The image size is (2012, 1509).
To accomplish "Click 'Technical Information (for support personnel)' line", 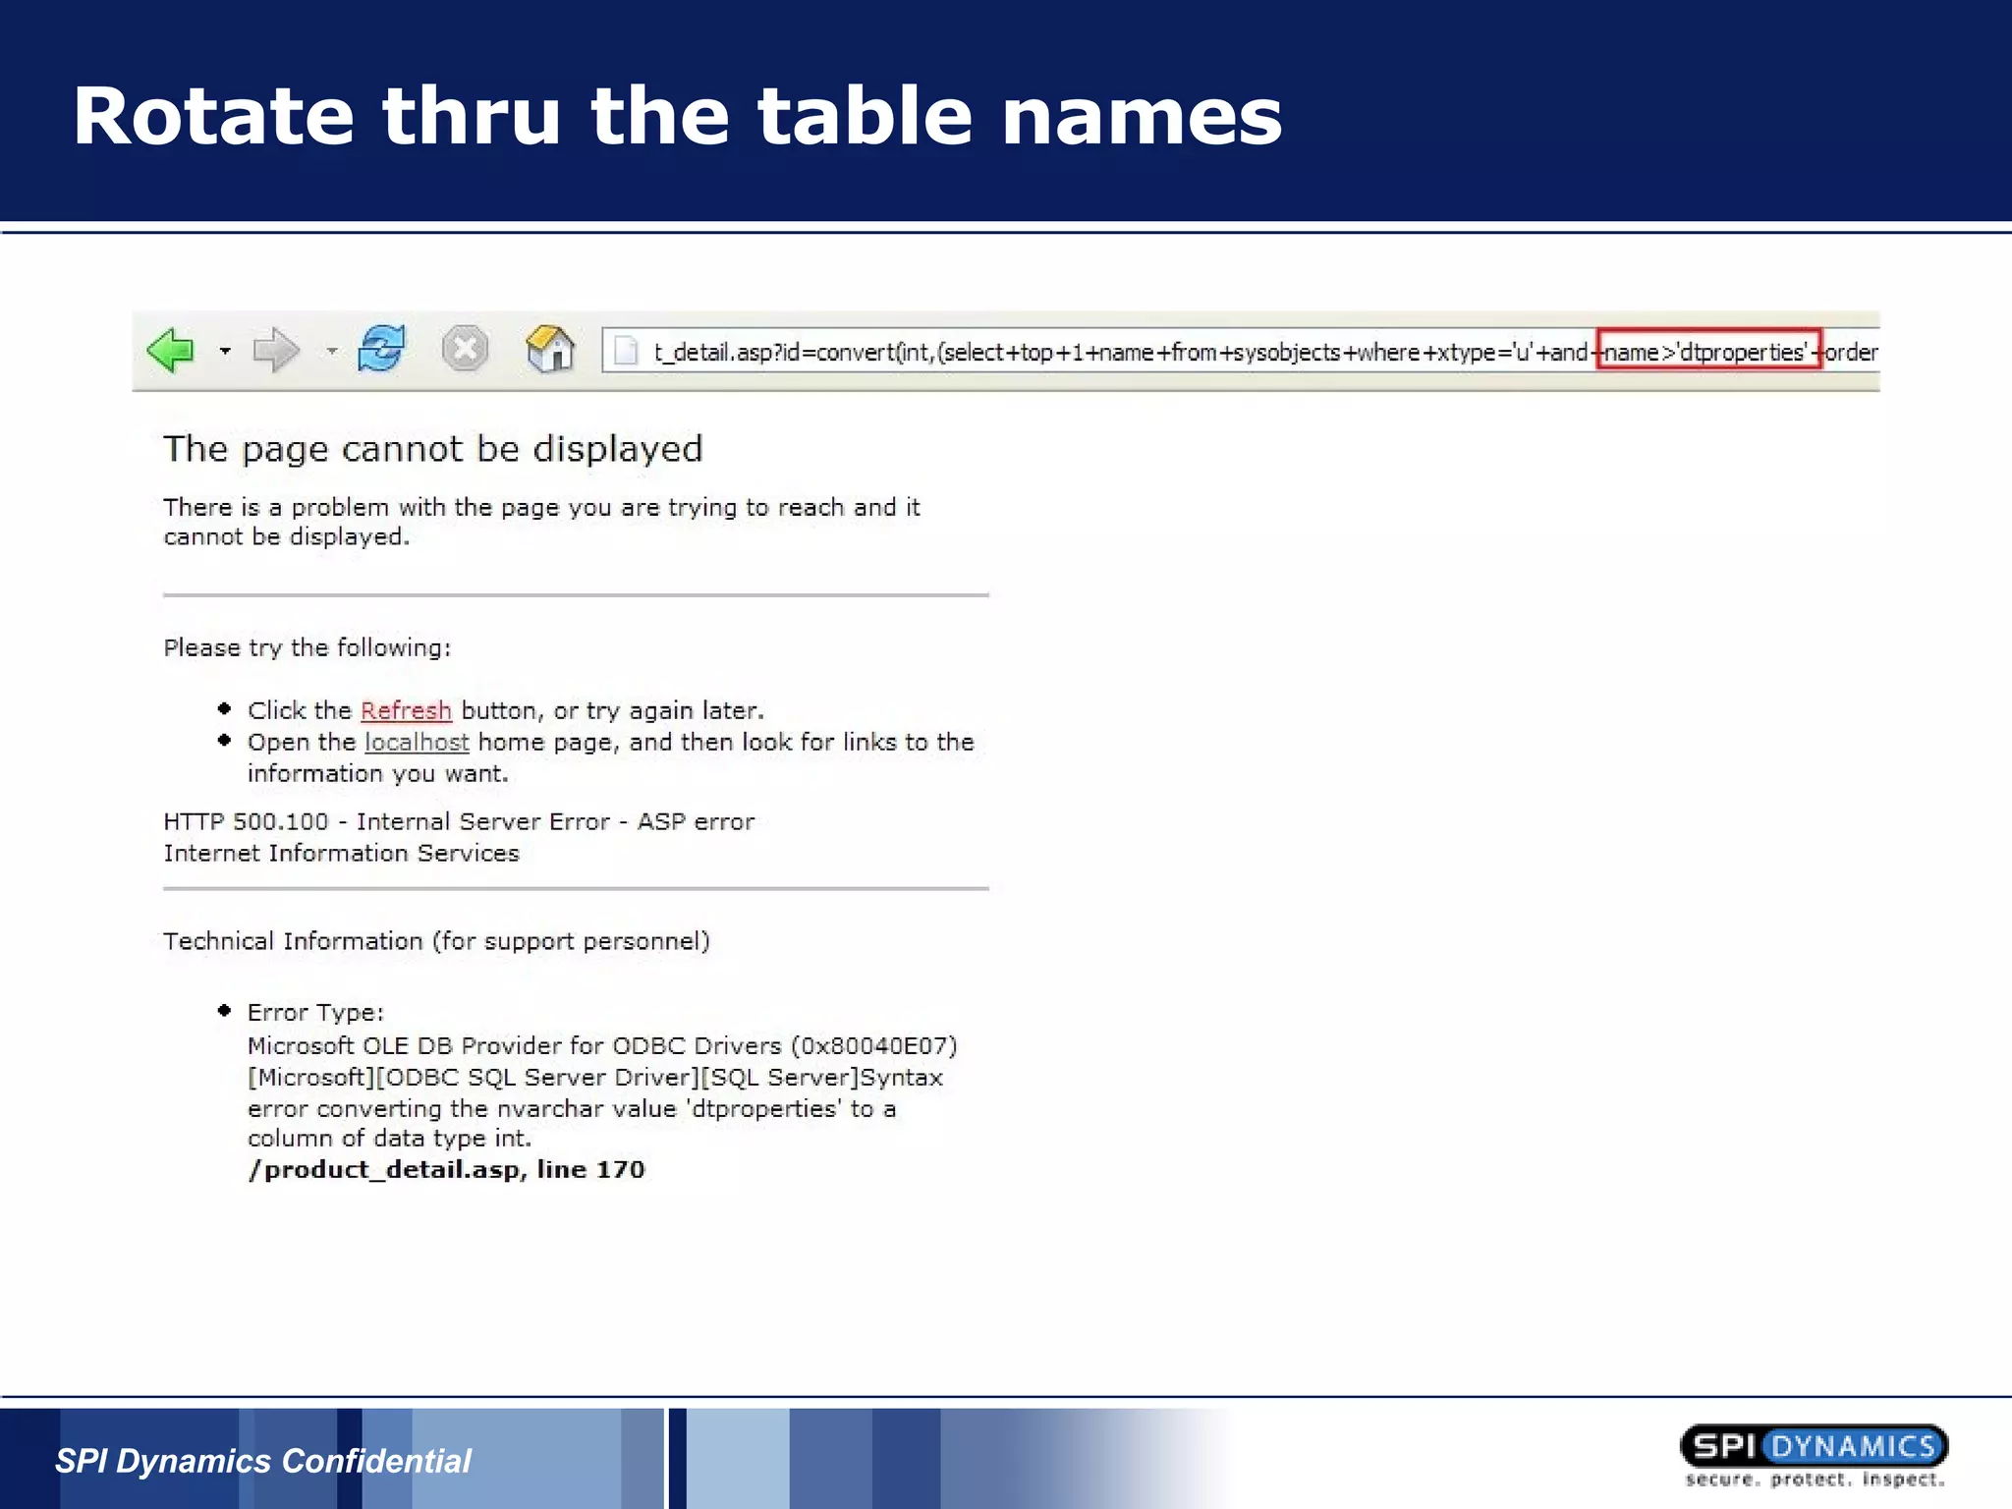I will pos(436,941).
